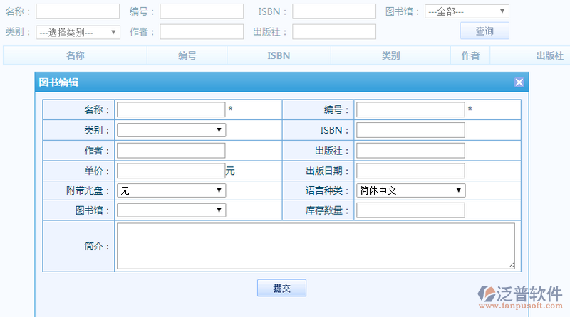Click the 名称 table column header

(x=76, y=55)
